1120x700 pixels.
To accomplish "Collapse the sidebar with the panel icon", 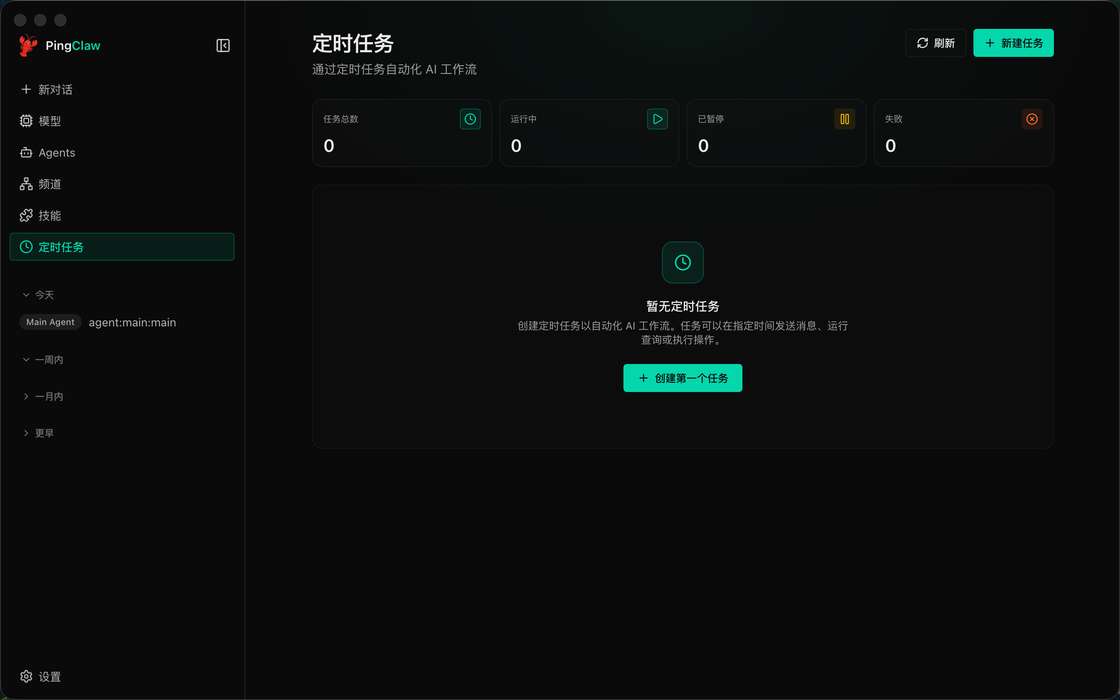I will tap(223, 45).
